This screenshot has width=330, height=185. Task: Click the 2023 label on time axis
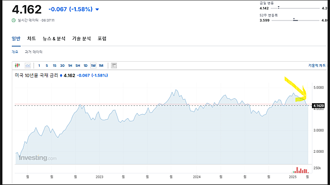point(100,177)
